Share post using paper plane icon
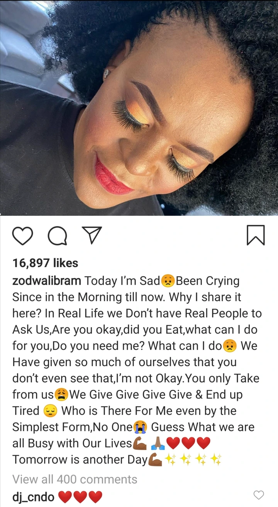The image size is (278, 507). (92, 235)
